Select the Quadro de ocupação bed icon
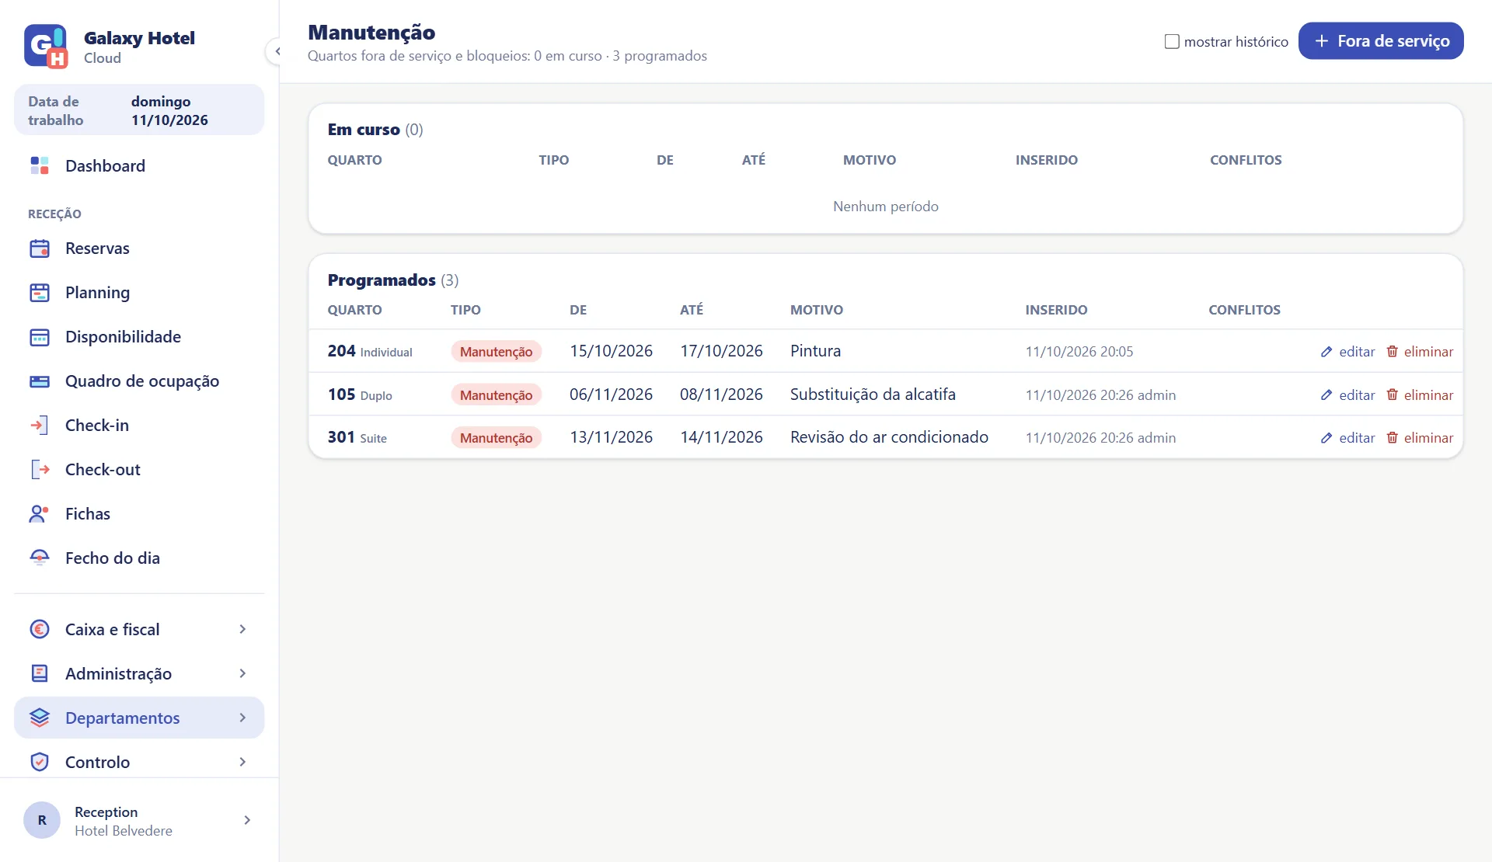 tap(40, 381)
